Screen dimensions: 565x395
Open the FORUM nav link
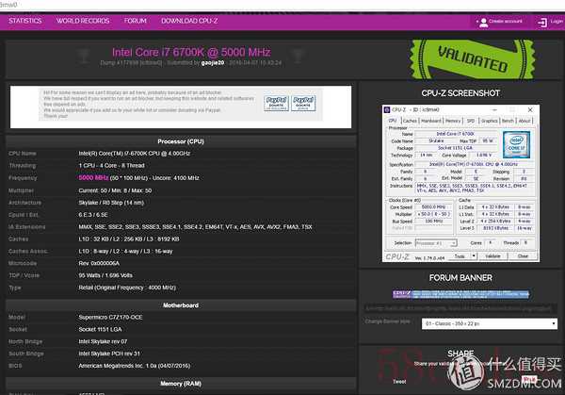click(x=136, y=20)
